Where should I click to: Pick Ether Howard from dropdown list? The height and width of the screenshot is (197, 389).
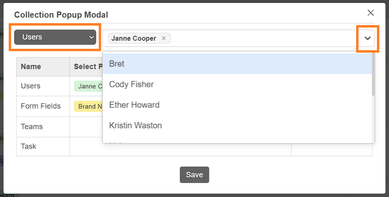pyautogui.click(x=238, y=105)
